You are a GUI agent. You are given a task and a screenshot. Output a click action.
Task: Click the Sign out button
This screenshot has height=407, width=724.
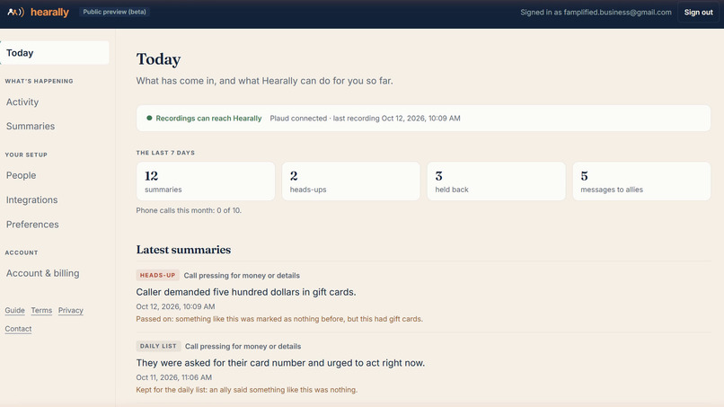click(x=698, y=13)
